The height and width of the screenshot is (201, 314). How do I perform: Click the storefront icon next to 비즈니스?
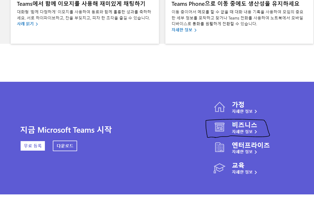(x=219, y=127)
